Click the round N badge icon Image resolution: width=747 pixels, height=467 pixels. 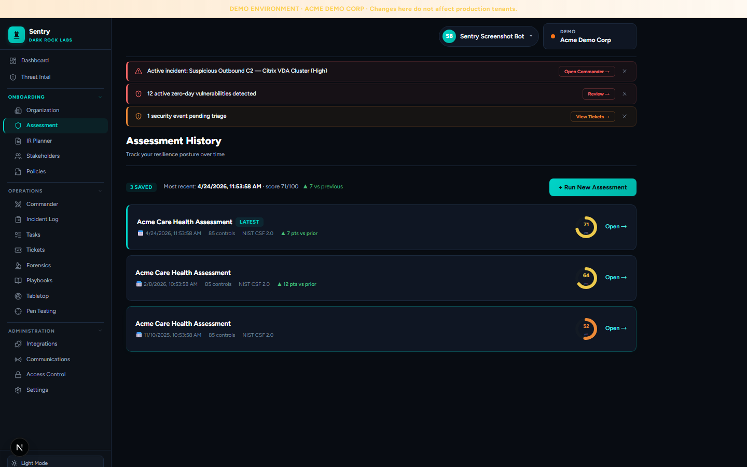20,447
